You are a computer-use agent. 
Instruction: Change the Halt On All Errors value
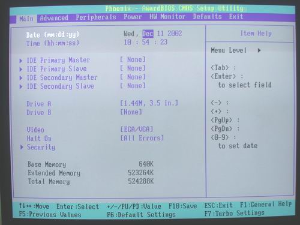point(142,138)
